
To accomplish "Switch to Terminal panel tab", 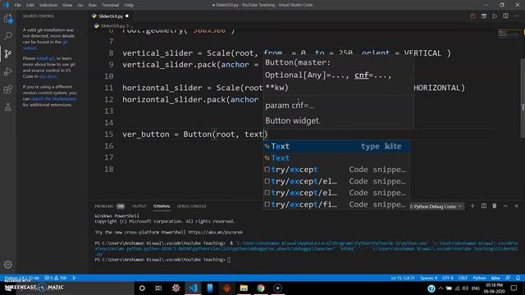I will pos(162,206).
